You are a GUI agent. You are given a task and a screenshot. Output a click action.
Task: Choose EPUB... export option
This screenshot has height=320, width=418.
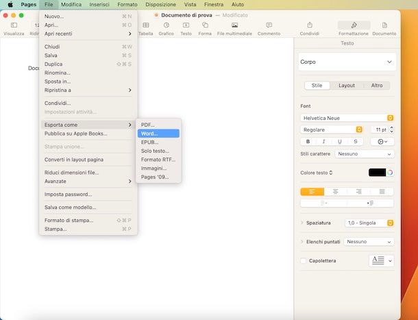point(158,142)
